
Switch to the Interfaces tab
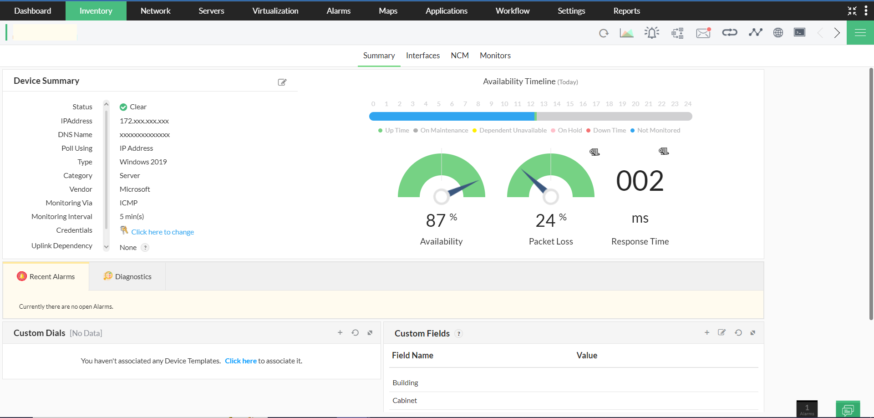[422, 55]
